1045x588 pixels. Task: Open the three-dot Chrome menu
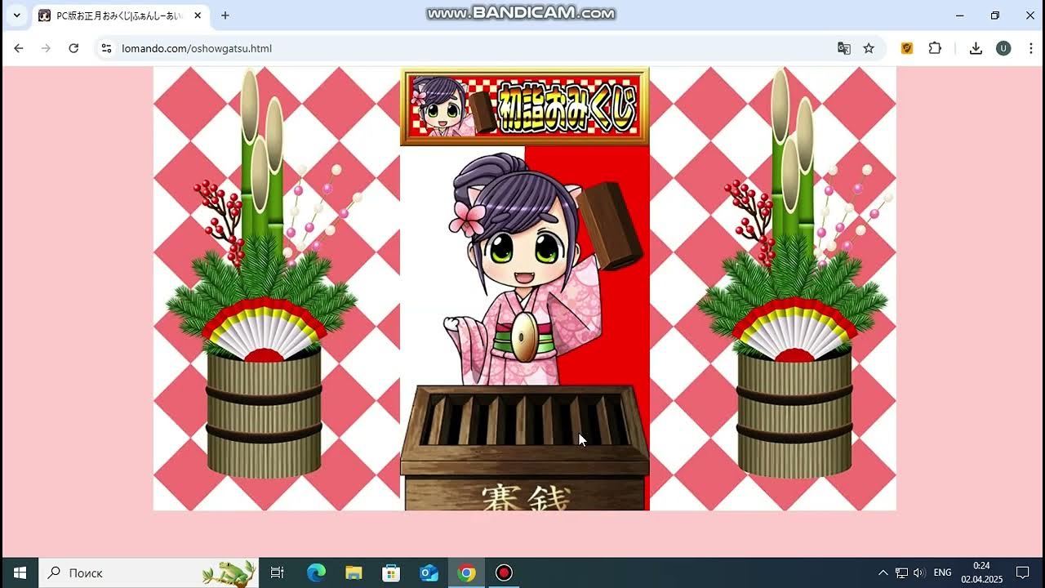[1029, 48]
